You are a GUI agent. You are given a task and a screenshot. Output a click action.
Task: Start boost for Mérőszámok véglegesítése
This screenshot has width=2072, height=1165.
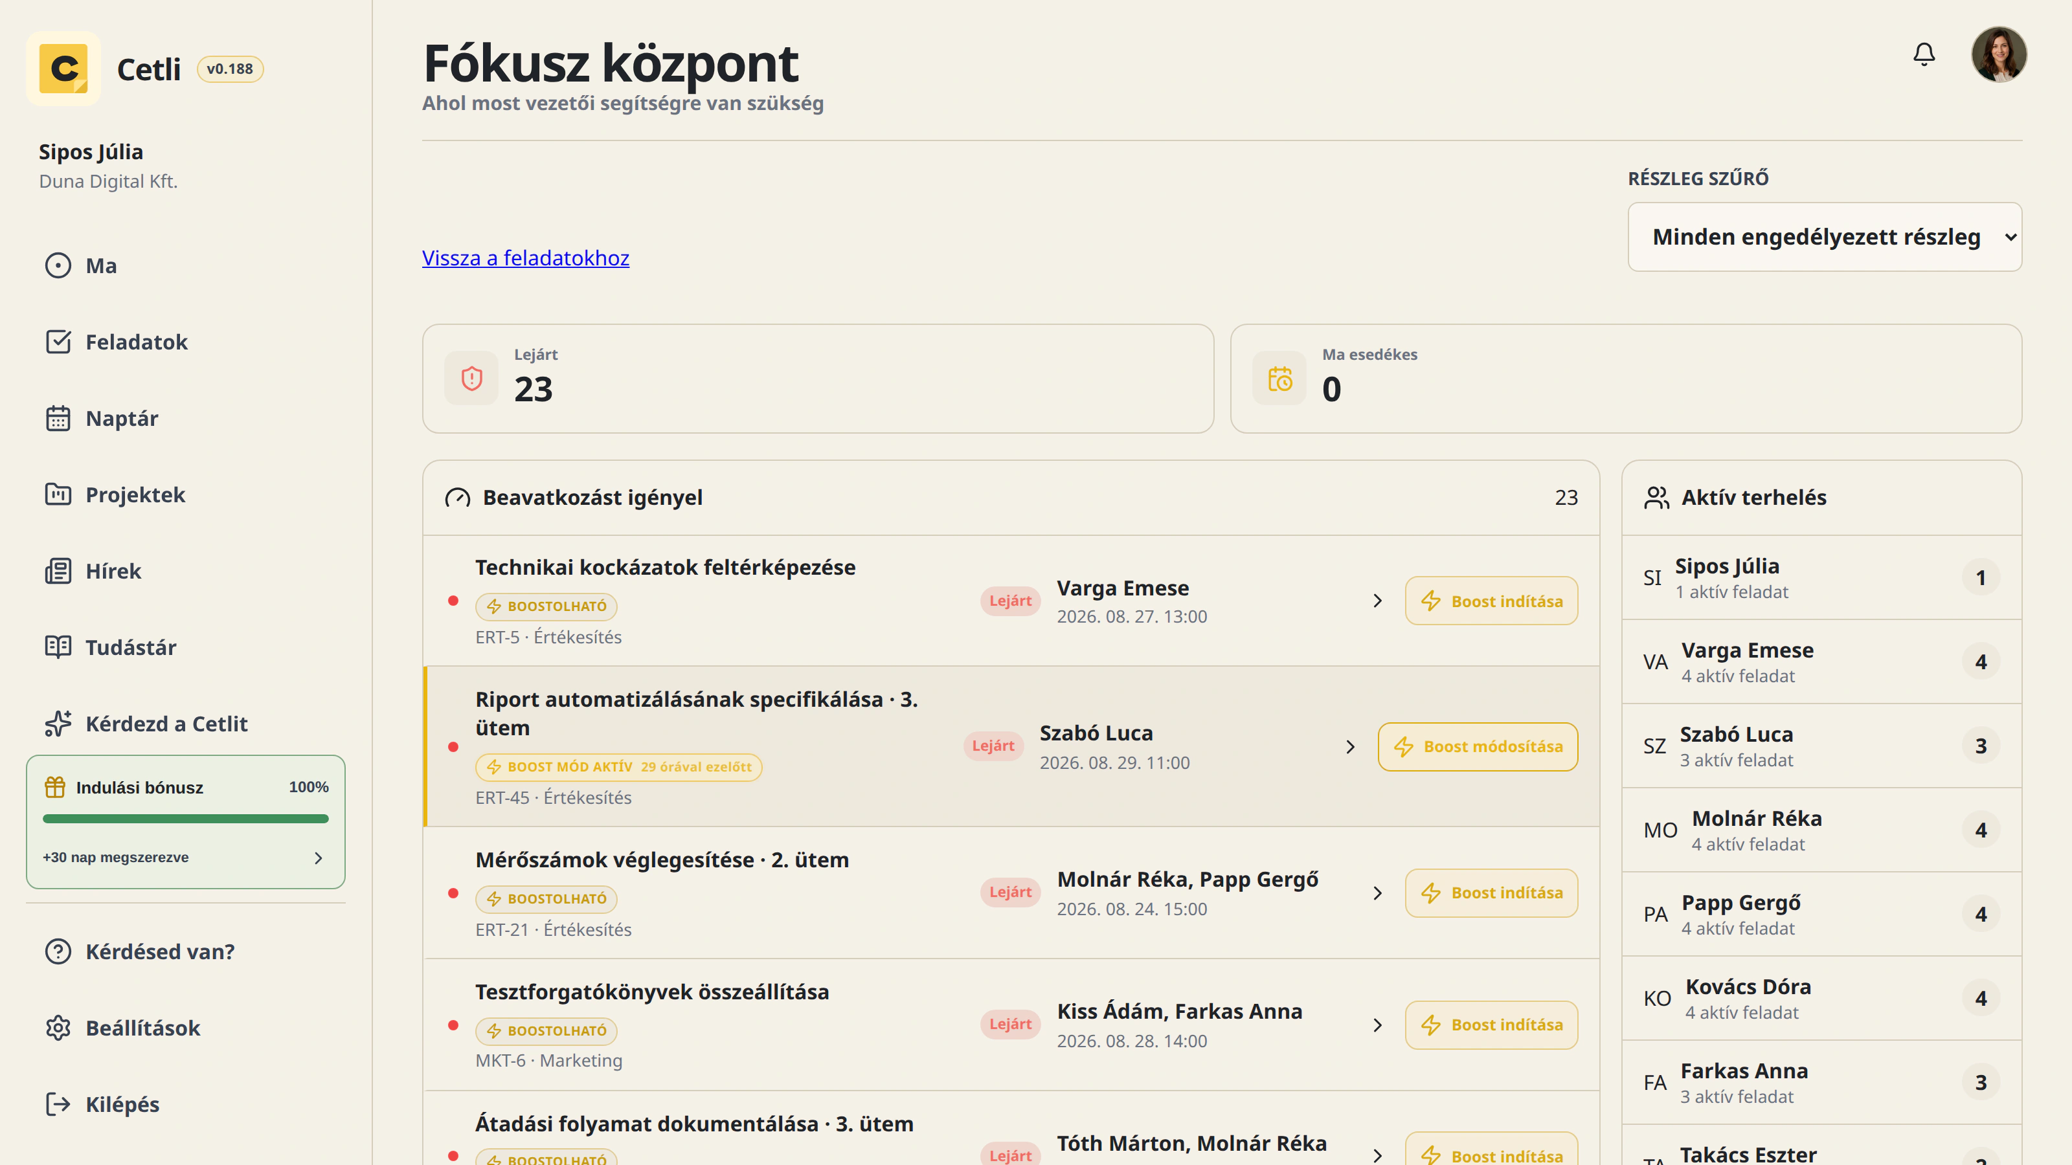coord(1491,893)
